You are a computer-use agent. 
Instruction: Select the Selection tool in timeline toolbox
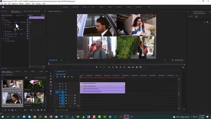[51, 73]
